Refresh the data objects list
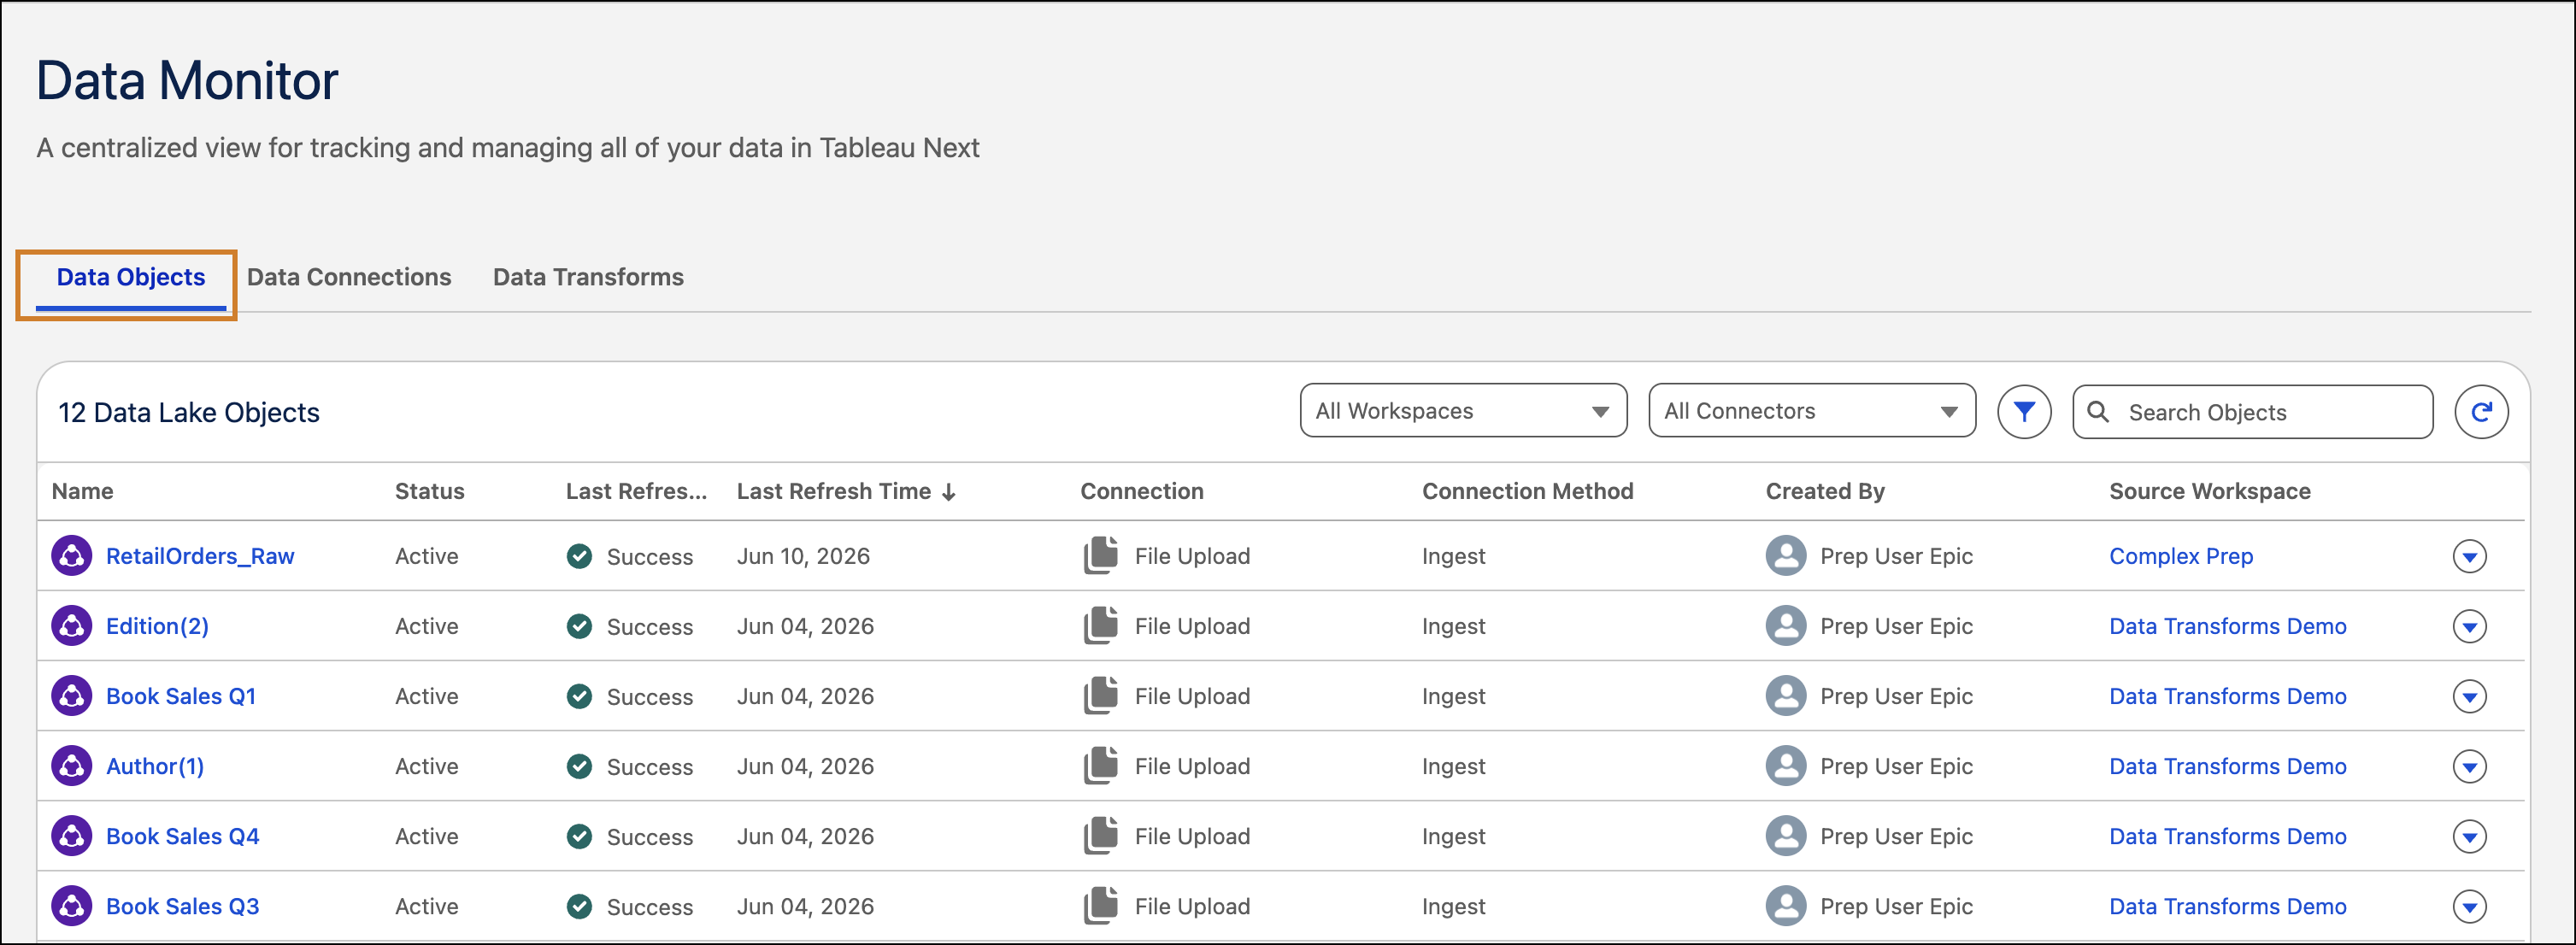Screen dimensions: 2576x945 coord(2481,411)
